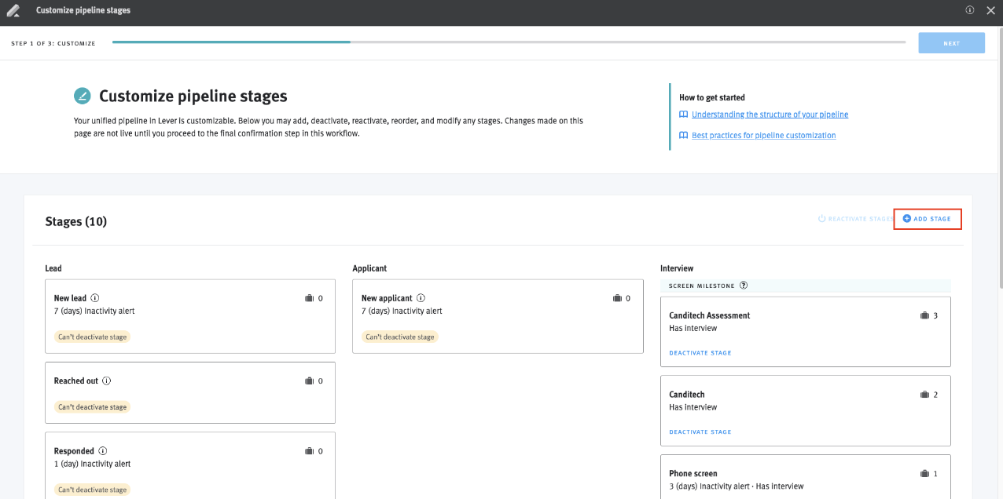
Task: Click the ADD STAGE button
Action: [x=928, y=219]
